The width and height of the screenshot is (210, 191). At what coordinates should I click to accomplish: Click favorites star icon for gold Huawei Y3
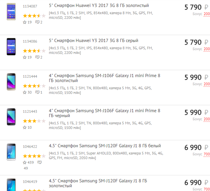[25, 22]
